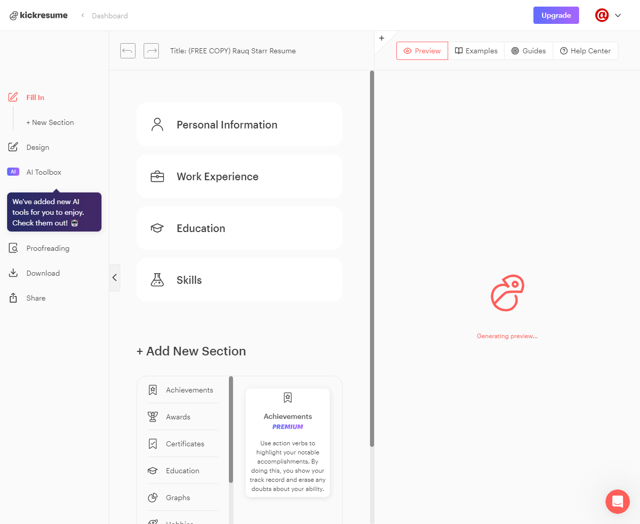Collapse the editor panel with chevron
Image resolution: width=640 pixels, height=524 pixels.
(115, 277)
